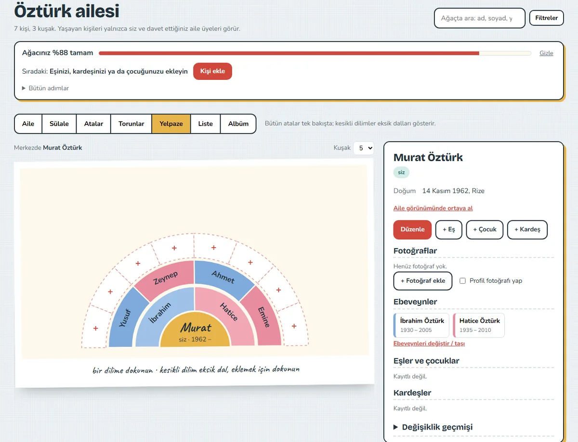Screen dimensions: 578x442
Task: Click the Yusuf slice in the fan
Action: (125, 318)
